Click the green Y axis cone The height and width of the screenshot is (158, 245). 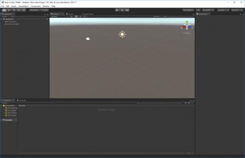[x=187, y=22]
